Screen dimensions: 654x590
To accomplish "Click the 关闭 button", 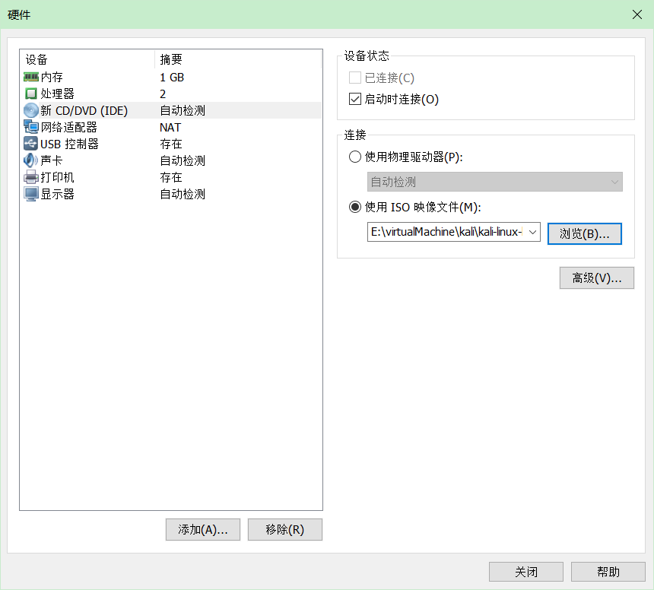I will pos(526,572).
